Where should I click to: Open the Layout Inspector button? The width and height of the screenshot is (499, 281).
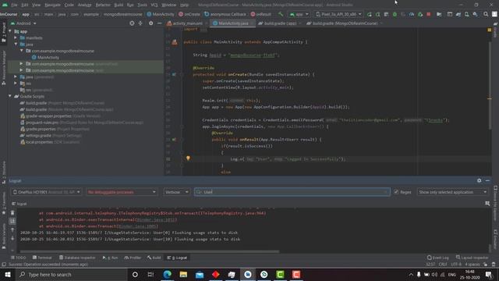[472, 258]
